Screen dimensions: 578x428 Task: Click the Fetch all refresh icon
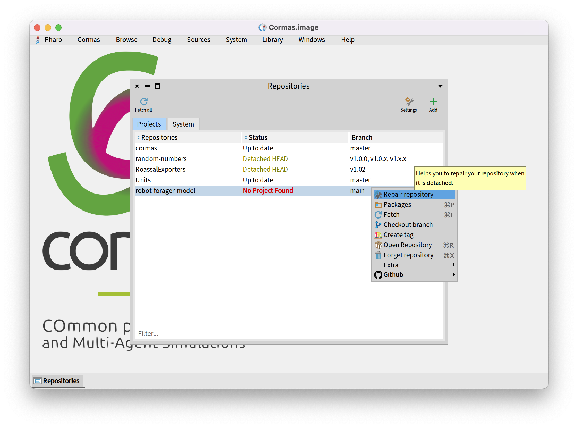pyautogui.click(x=144, y=102)
